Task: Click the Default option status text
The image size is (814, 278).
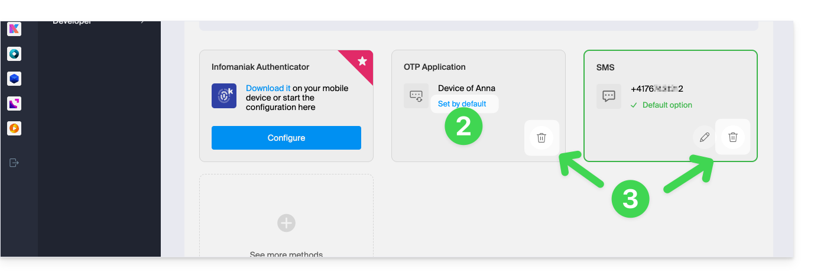Action: (x=667, y=105)
